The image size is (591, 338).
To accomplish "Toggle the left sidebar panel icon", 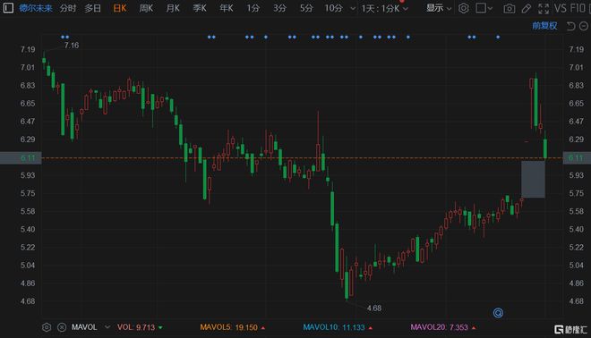I will 8,8.
